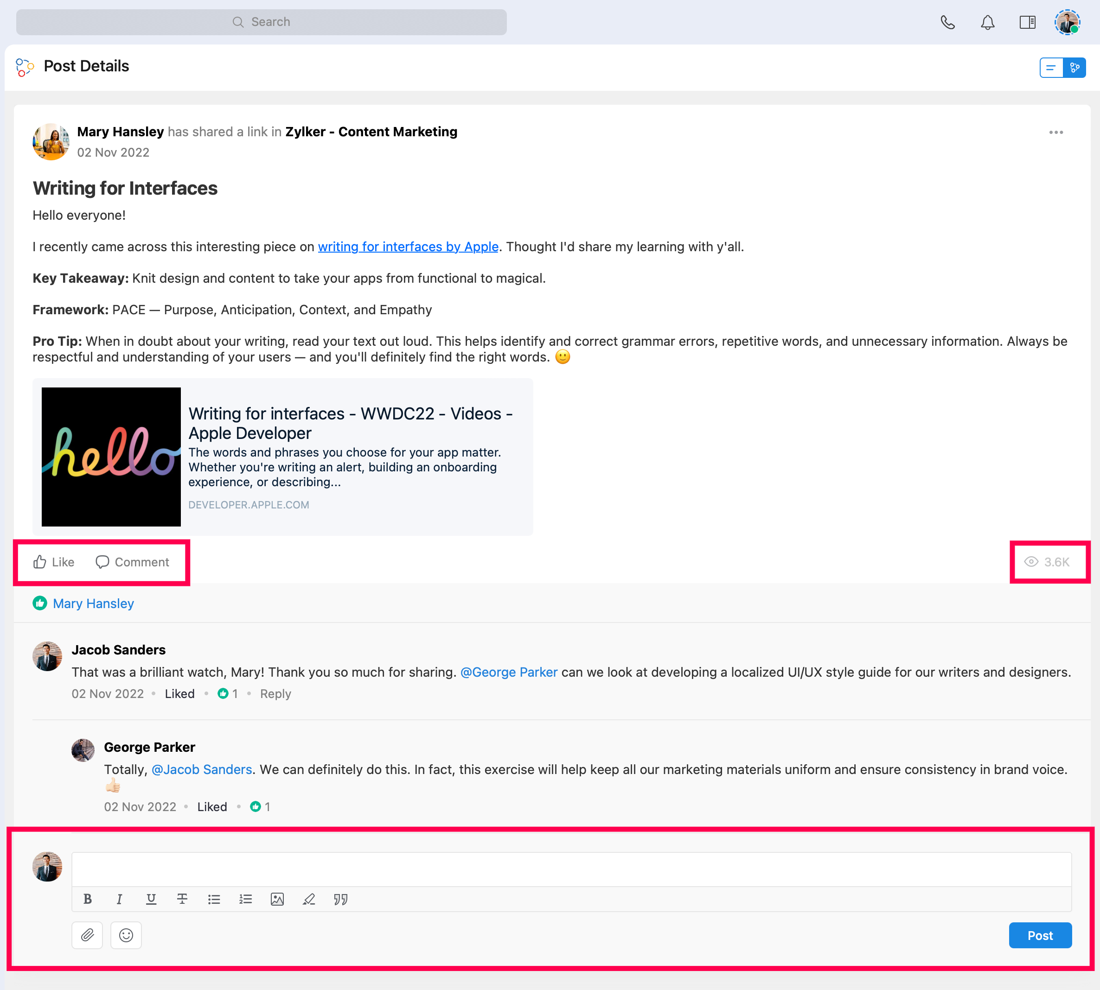Click the @George Parker mention
The height and width of the screenshot is (990, 1100).
pos(509,673)
